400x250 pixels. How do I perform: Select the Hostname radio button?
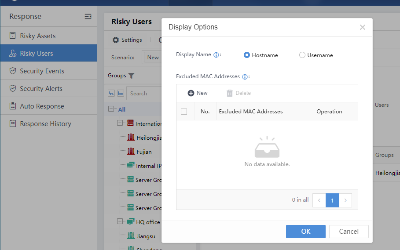tap(247, 55)
